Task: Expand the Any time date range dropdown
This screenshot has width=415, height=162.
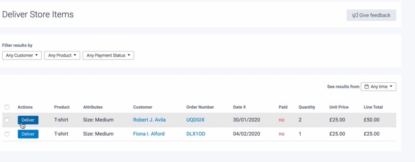Action: 378,87
